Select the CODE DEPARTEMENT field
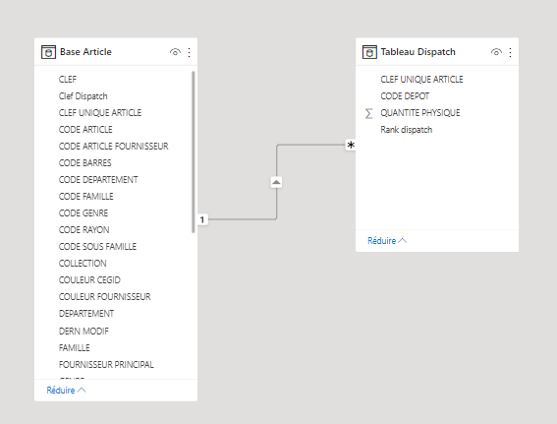Image resolution: width=557 pixels, height=424 pixels. (98, 180)
